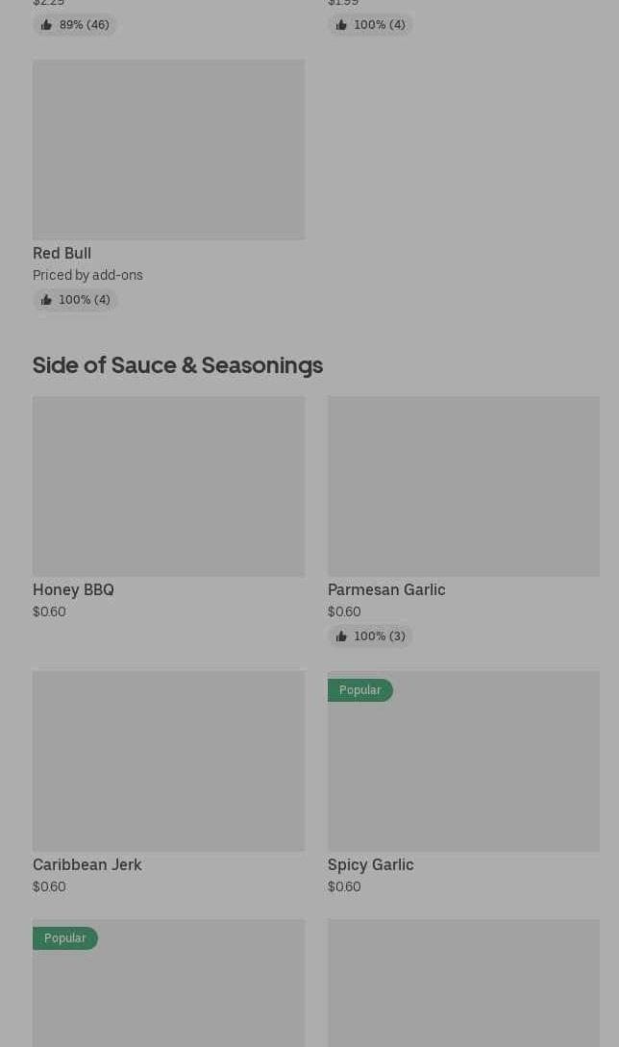Select the Spicy Garlic title
This screenshot has height=1047, width=619.
[x=370, y=864]
